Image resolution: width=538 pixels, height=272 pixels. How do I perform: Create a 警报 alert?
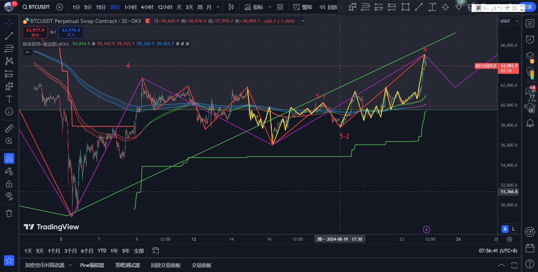point(303,7)
